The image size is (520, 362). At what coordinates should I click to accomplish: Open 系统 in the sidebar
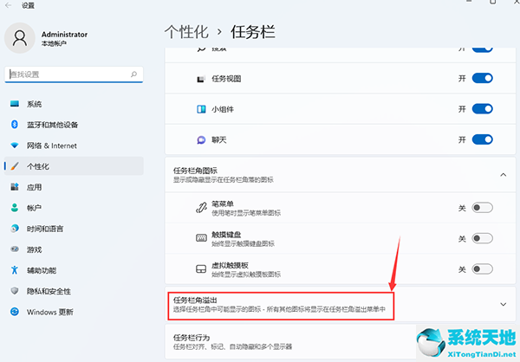click(74, 104)
